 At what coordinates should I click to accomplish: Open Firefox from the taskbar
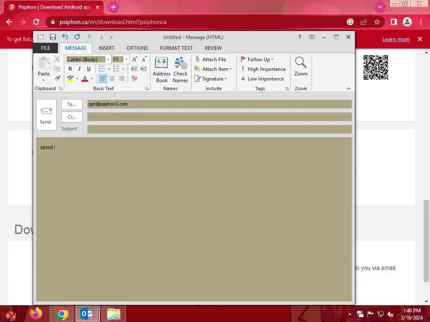click(x=36, y=314)
